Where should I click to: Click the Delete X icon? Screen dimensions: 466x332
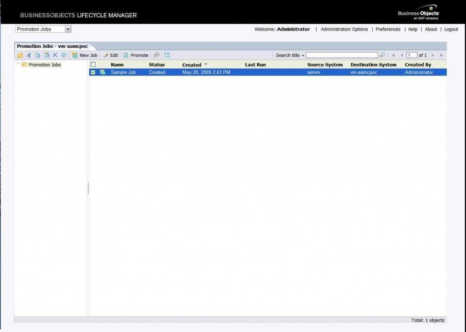tap(55, 56)
